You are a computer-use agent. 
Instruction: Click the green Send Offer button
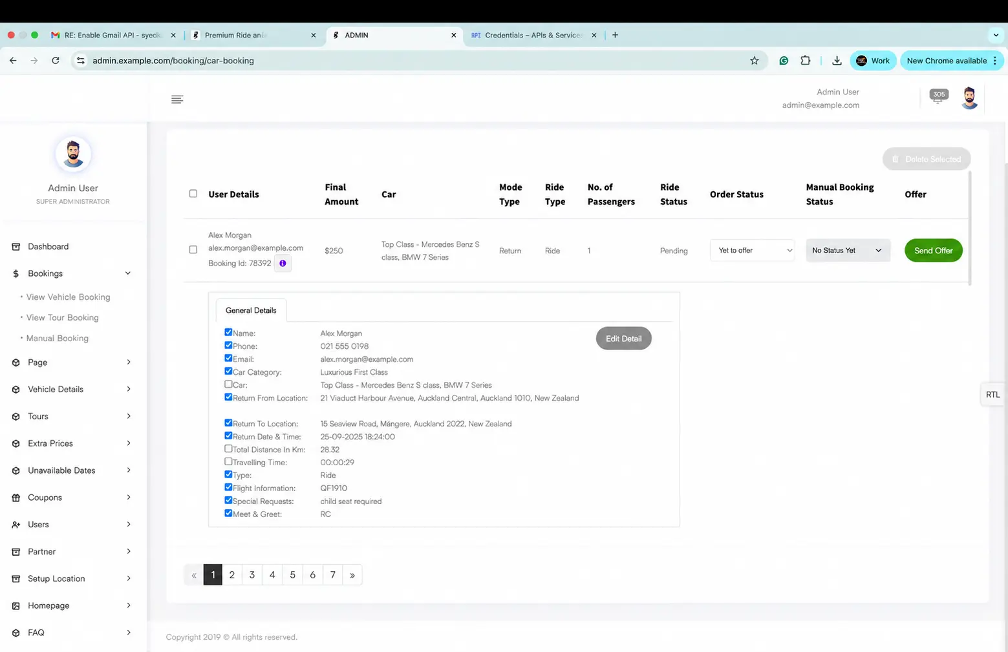933,251
